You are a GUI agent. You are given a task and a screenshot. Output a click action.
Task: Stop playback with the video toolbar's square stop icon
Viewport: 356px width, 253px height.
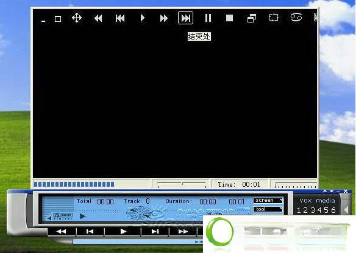point(230,18)
